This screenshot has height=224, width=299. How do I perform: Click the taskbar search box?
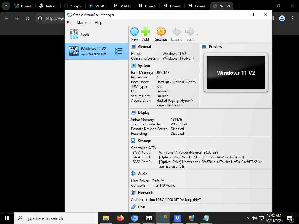[56, 218]
